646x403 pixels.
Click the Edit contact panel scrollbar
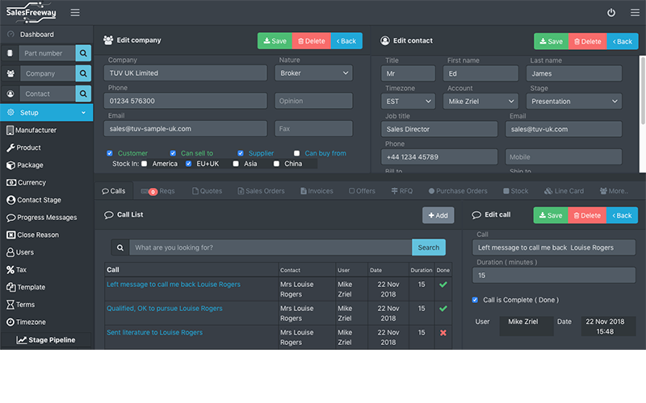click(642, 90)
